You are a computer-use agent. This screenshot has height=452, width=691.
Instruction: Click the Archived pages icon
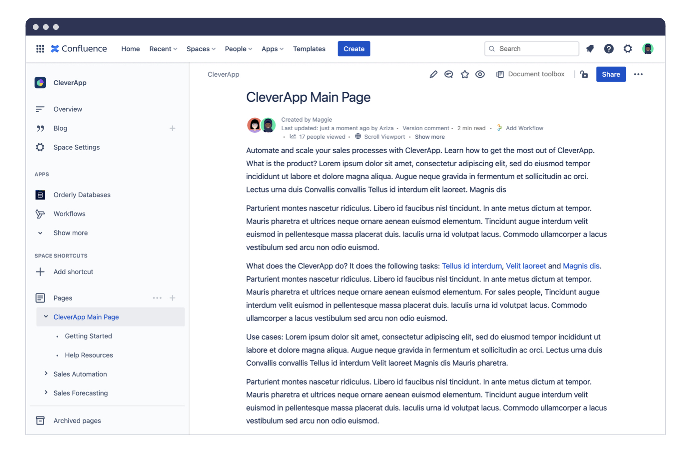(x=40, y=420)
